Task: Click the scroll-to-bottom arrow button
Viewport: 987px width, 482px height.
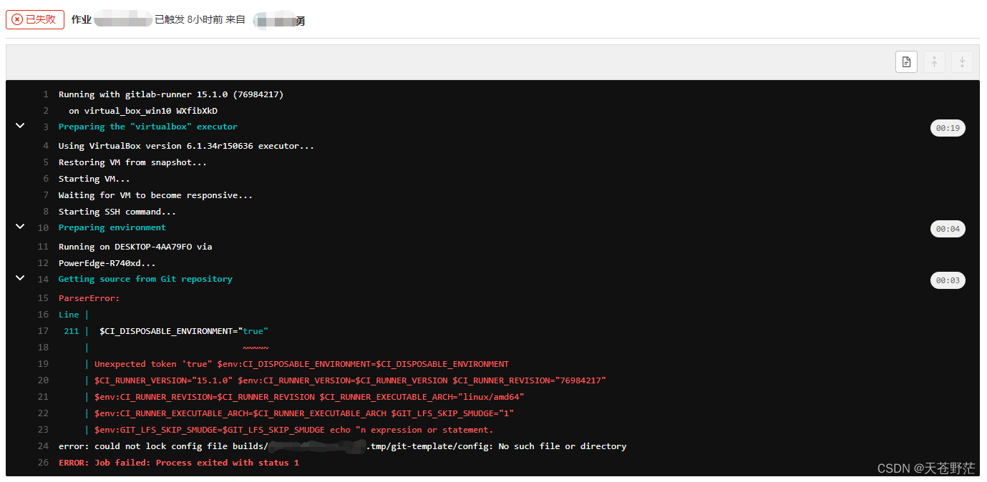Action: 962,62
